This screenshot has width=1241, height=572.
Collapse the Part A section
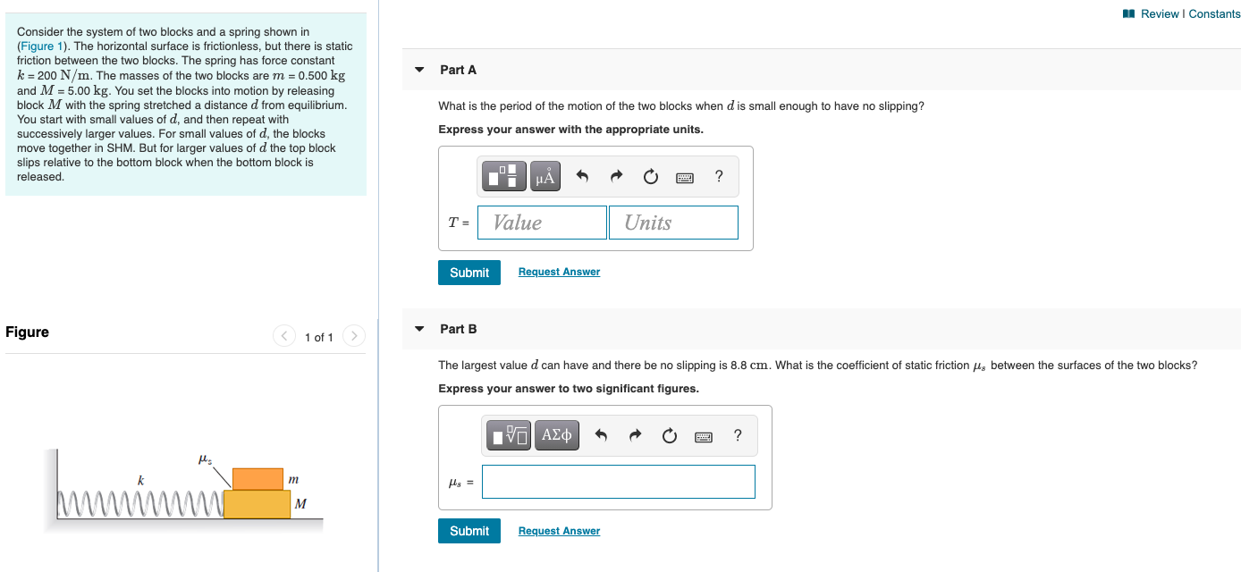point(419,69)
